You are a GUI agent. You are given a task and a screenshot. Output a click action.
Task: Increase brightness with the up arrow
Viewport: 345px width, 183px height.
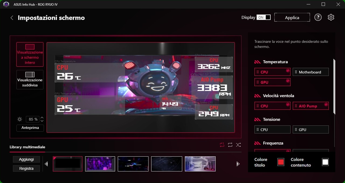(x=42, y=118)
